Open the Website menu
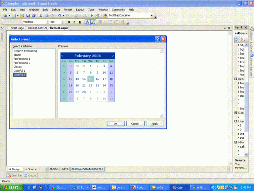This screenshot has height=191, width=254. (x=34, y=9)
